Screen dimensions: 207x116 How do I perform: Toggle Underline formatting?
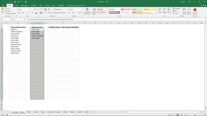[23, 13]
